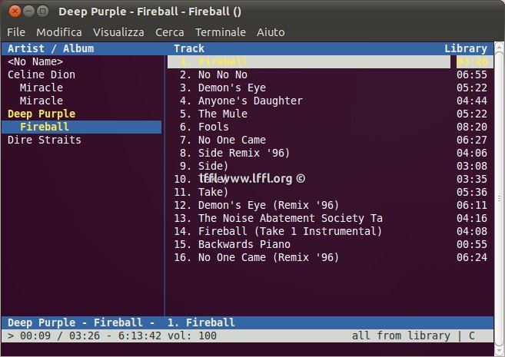Image resolution: width=505 pixels, height=357 pixels.
Task: Click the 06:24 duration value
Action: pyautogui.click(x=472, y=257)
